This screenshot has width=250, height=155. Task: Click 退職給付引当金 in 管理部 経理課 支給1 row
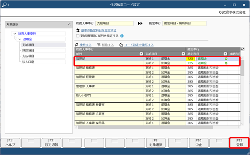coord(208,77)
